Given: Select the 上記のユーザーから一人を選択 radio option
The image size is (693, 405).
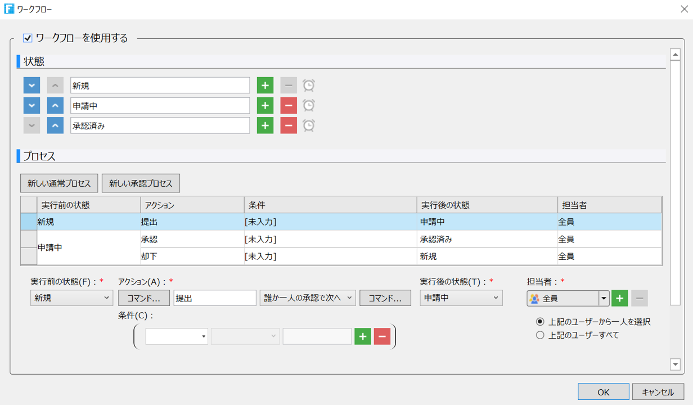Looking at the screenshot, I should [x=540, y=322].
